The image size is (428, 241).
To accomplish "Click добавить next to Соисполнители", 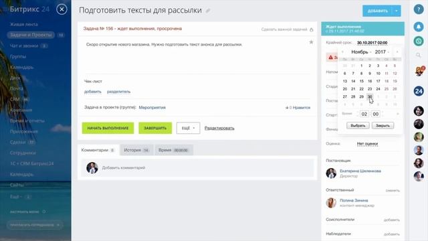I will click(x=392, y=220).
